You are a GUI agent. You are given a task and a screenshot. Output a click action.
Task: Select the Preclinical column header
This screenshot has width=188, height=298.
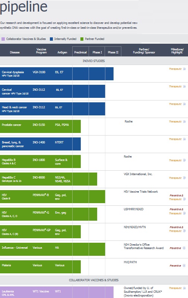(80, 52)
